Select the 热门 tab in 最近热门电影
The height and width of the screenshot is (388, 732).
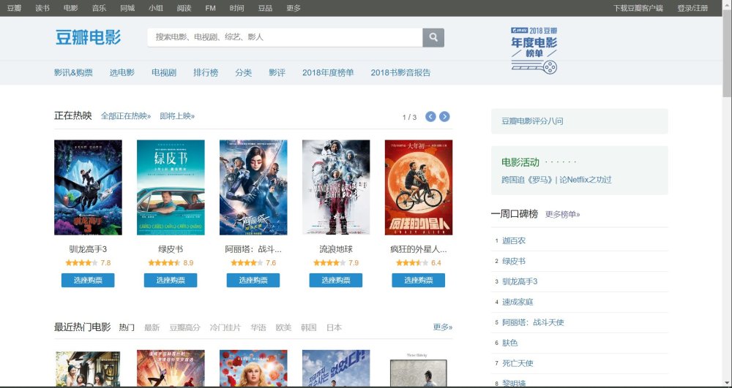pyautogui.click(x=127, y=327)
